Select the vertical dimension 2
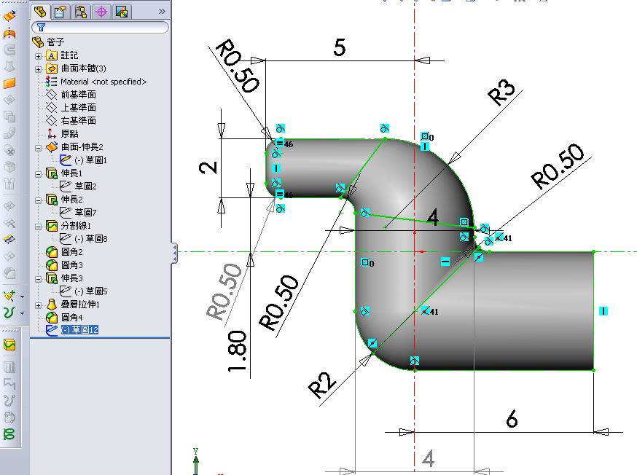Image resolution: width=637 pixels, height=475 pixels. pos(209,168)
